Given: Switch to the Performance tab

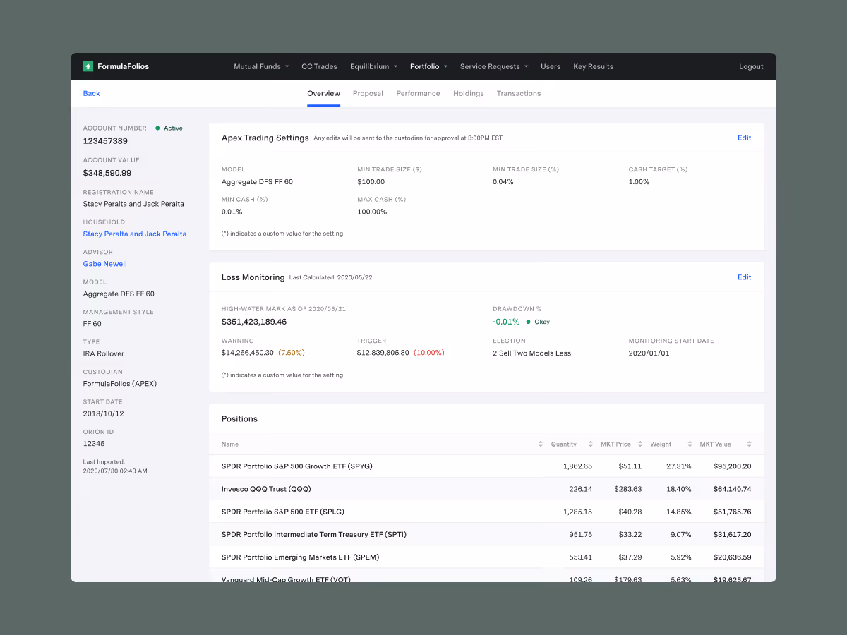Looking at the screenshot, I should click(418, 93).
